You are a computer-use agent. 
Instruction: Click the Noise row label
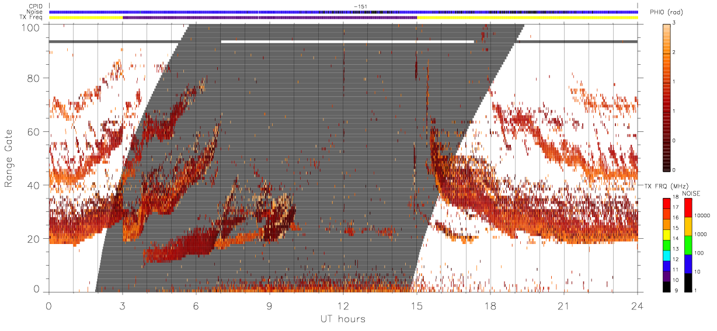[x=36, y=12]
